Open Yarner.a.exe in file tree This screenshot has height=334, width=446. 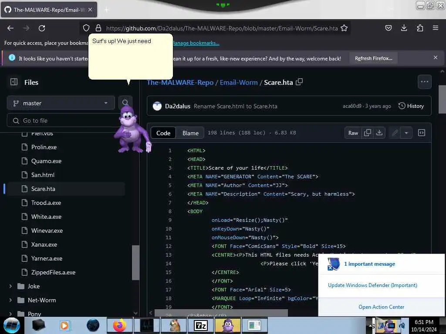47,258
